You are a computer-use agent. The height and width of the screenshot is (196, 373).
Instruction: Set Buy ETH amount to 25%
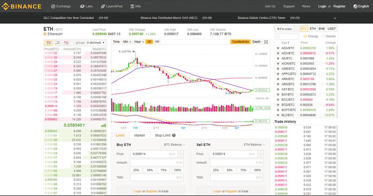[136, 170]
